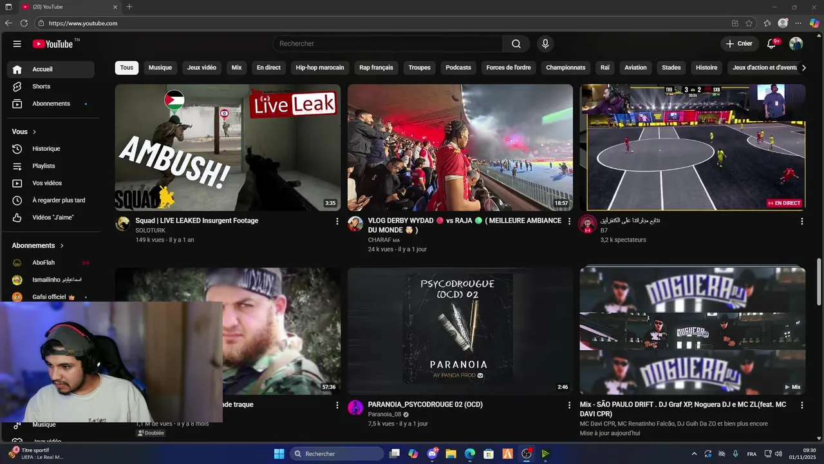This screenshot has width=824, height=464.
Task: Open a new browser tab
Action: pyautogui.click(x=129, y=6)
